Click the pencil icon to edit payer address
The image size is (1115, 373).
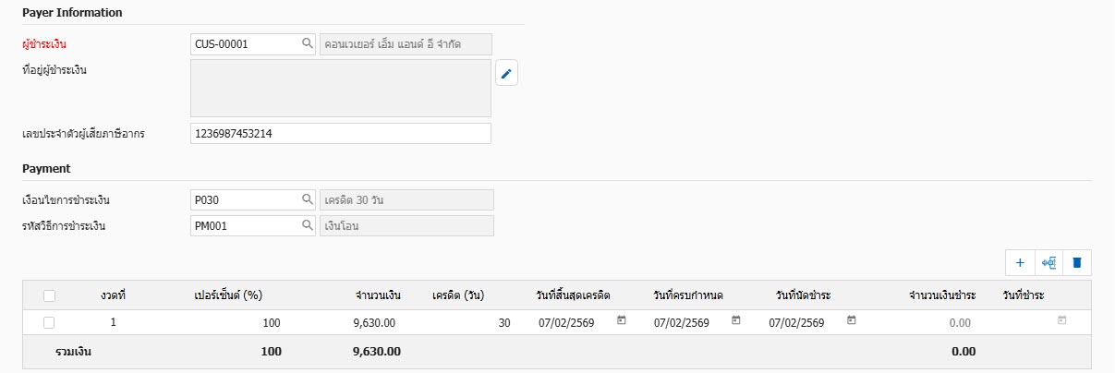(506, 74)
